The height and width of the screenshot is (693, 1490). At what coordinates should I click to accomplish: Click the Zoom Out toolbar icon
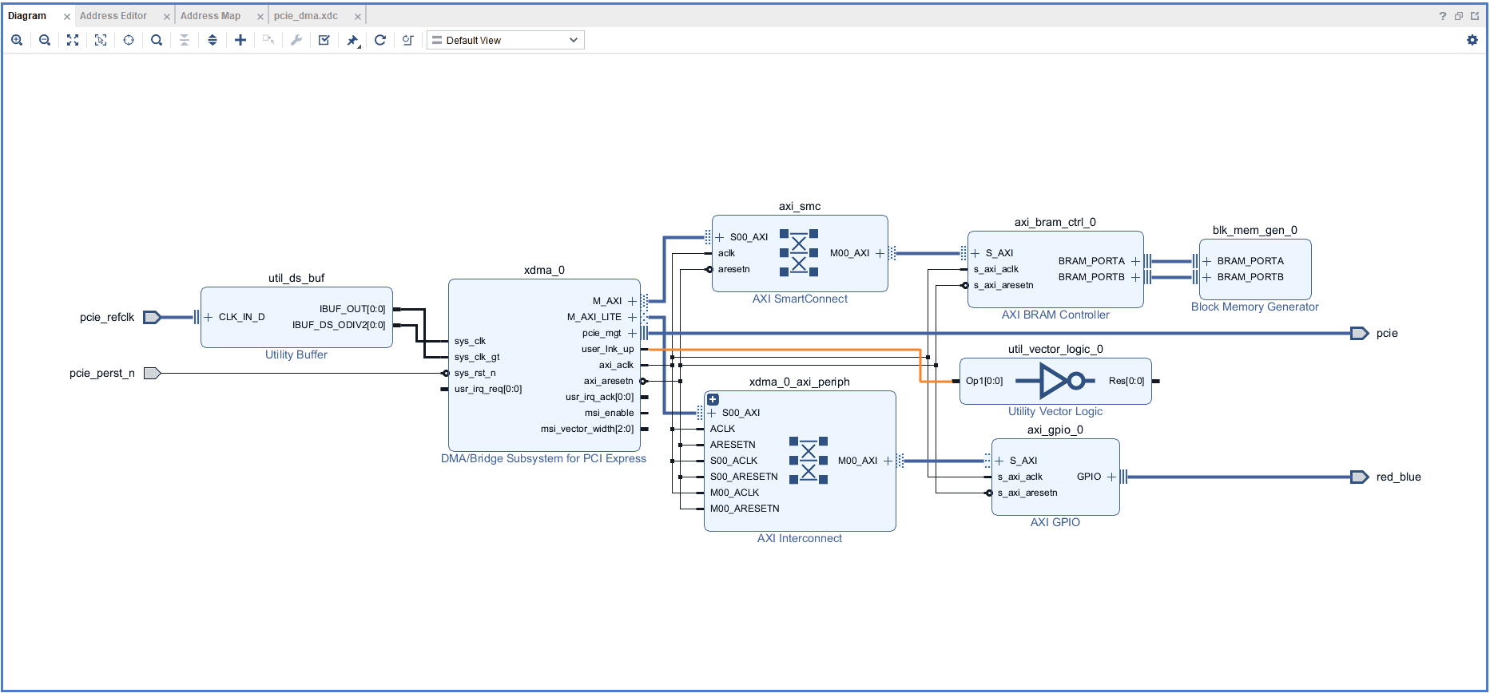pyautogui.click(x=45, y=40)
